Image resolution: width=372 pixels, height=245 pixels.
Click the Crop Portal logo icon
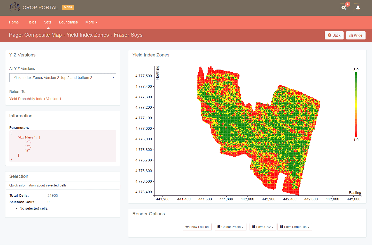tap(14, 7)
